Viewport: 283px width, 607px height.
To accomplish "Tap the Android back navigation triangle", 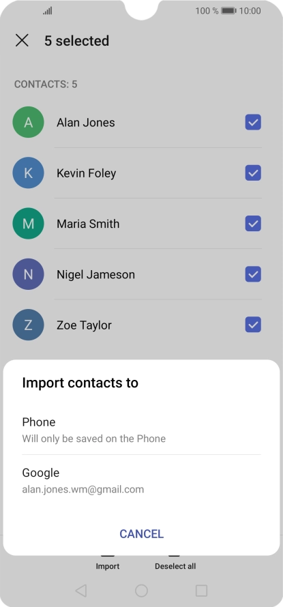I will (x=80, y=591).
